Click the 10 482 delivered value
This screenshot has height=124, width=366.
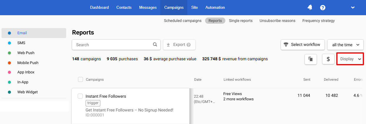332,95
